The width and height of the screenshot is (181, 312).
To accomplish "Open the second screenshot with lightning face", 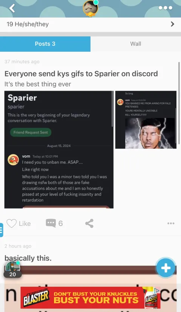I will [x=146, y=120].
